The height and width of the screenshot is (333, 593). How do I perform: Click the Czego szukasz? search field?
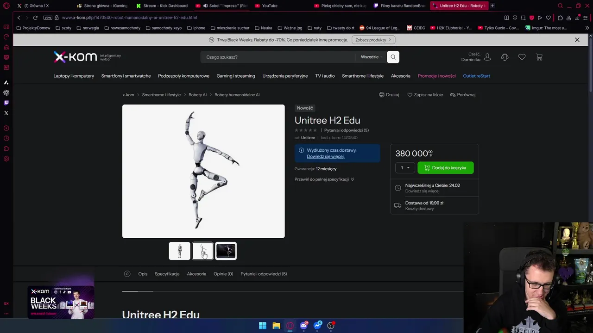tap(278, 57)
